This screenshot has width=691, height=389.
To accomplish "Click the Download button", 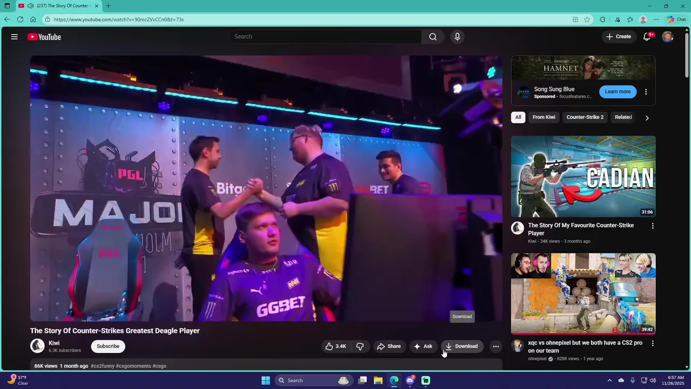I will (x=462, y=346).
